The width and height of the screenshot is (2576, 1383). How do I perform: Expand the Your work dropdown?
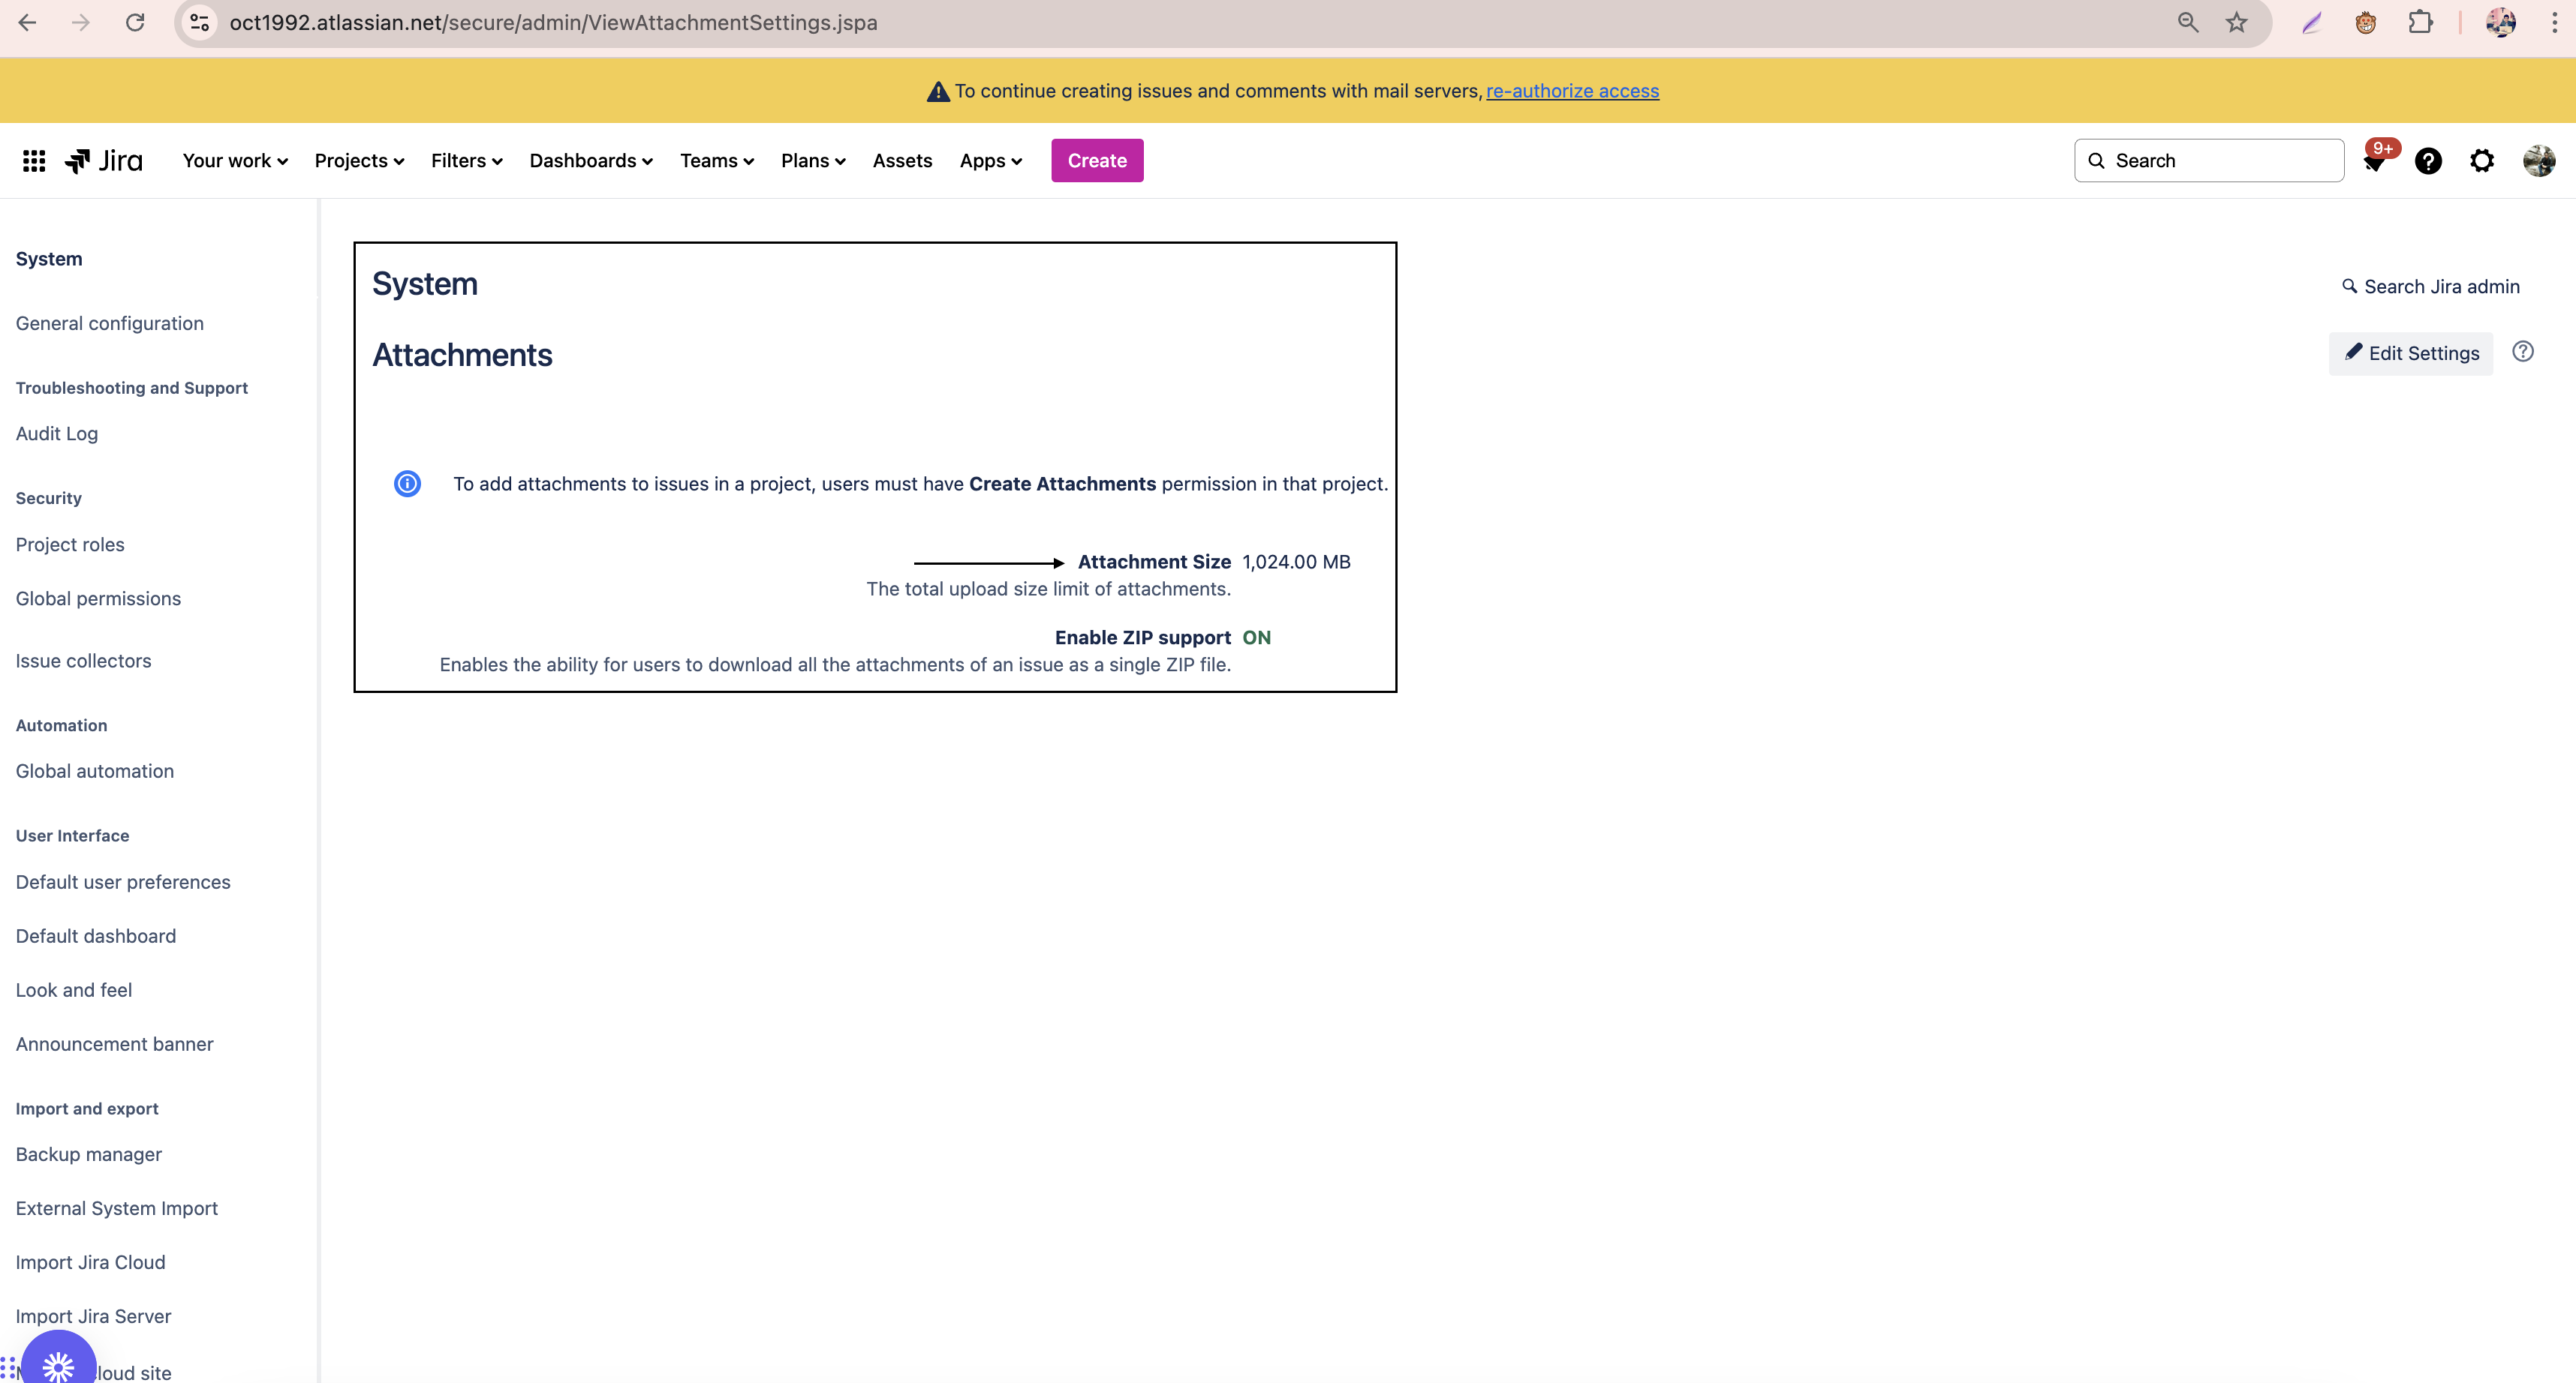click(x=235, y=161)
